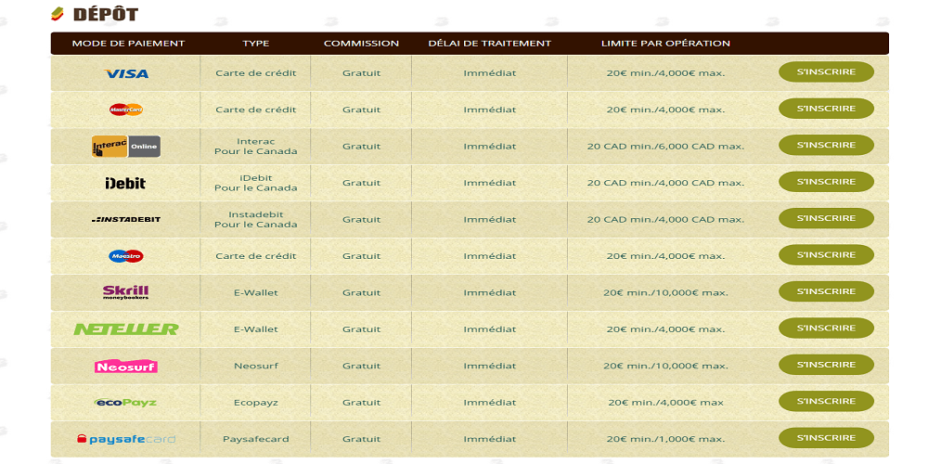Click 'Gratuit' in the paysafecard row
Image resolution: width=928 pixels, height=464 pixels.
361,439
